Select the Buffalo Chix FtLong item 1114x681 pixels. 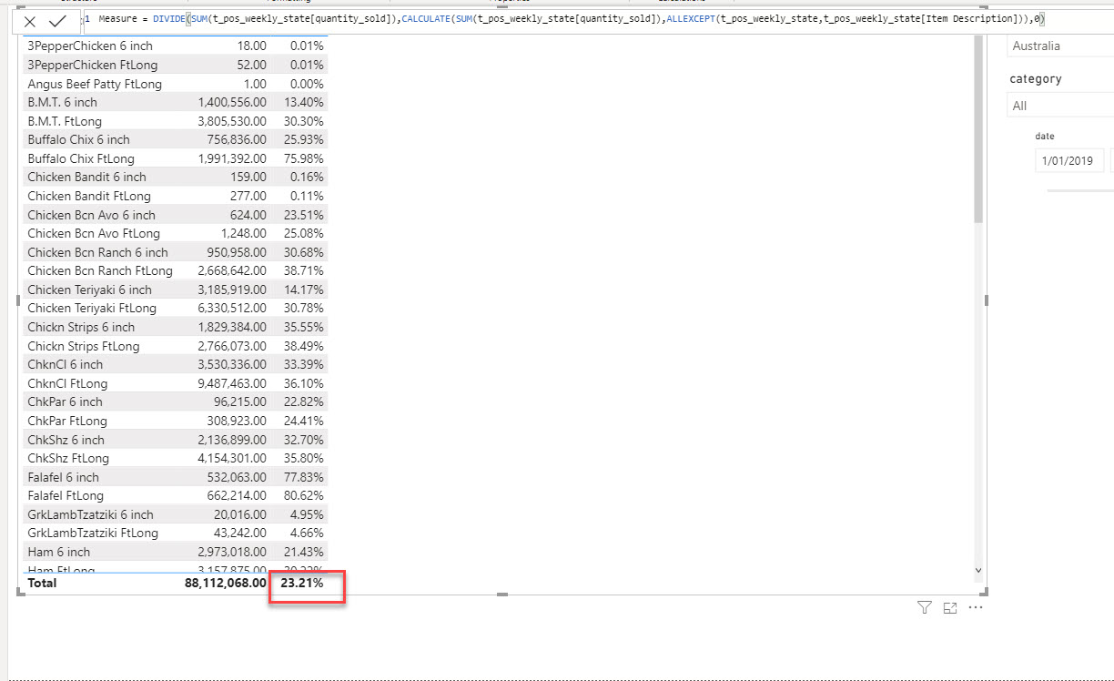click(81, 158)
